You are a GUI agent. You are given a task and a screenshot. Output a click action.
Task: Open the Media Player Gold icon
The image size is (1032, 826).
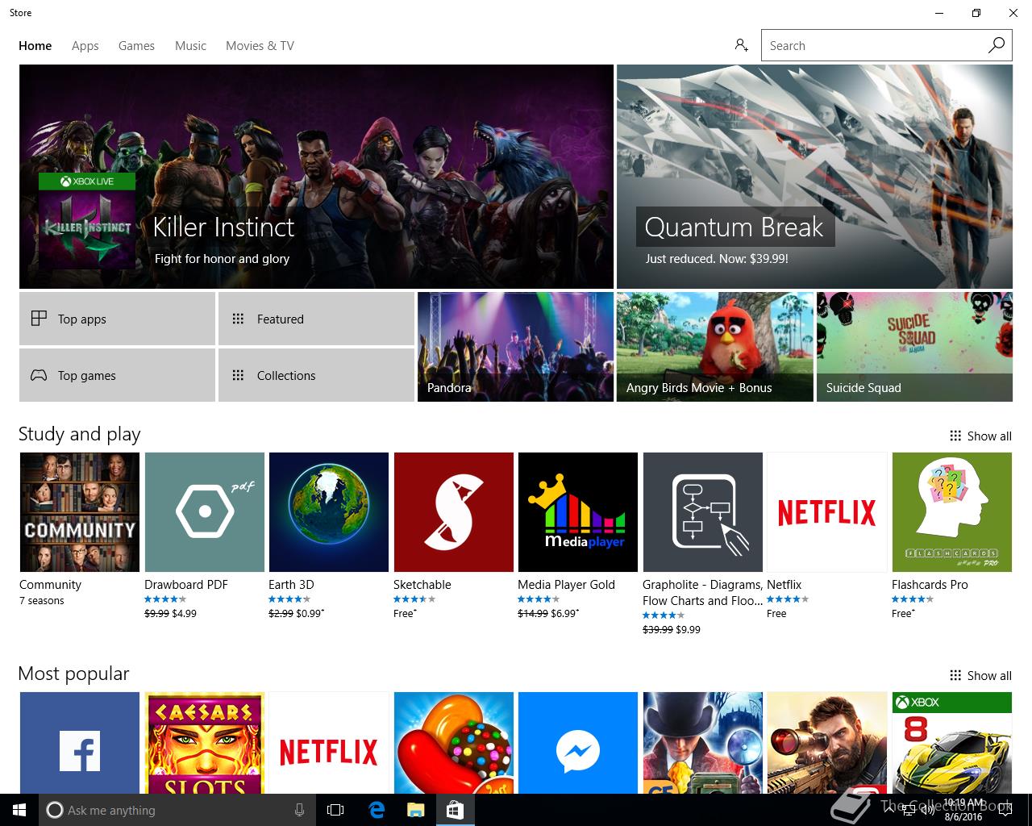[x=578, y=512]
